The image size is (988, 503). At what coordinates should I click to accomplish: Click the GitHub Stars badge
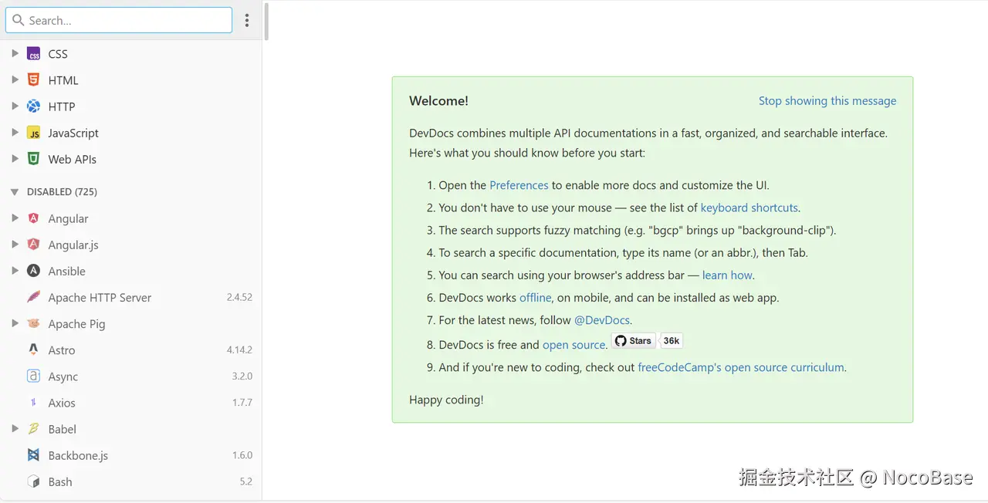(x=633, y=340)
